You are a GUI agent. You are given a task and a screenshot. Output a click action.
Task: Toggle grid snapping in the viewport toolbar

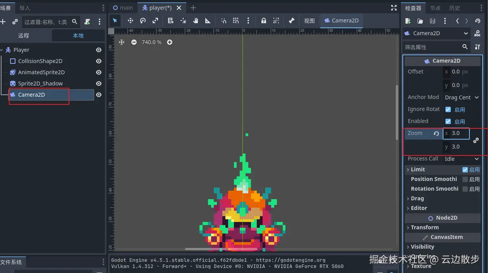coord(236,20)
